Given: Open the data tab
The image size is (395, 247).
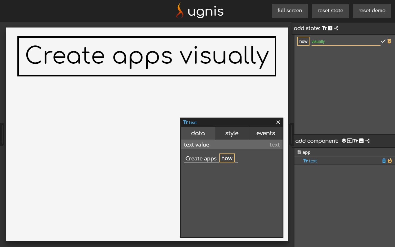Looking at the screenshot, I should click(x=198, y=133).
